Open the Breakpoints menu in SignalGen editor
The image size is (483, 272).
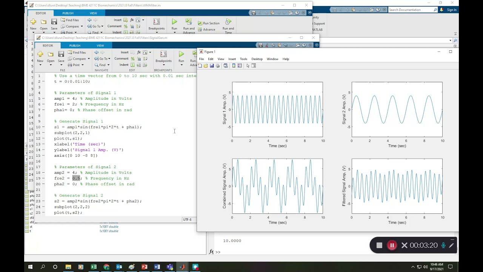coord(163,57)
